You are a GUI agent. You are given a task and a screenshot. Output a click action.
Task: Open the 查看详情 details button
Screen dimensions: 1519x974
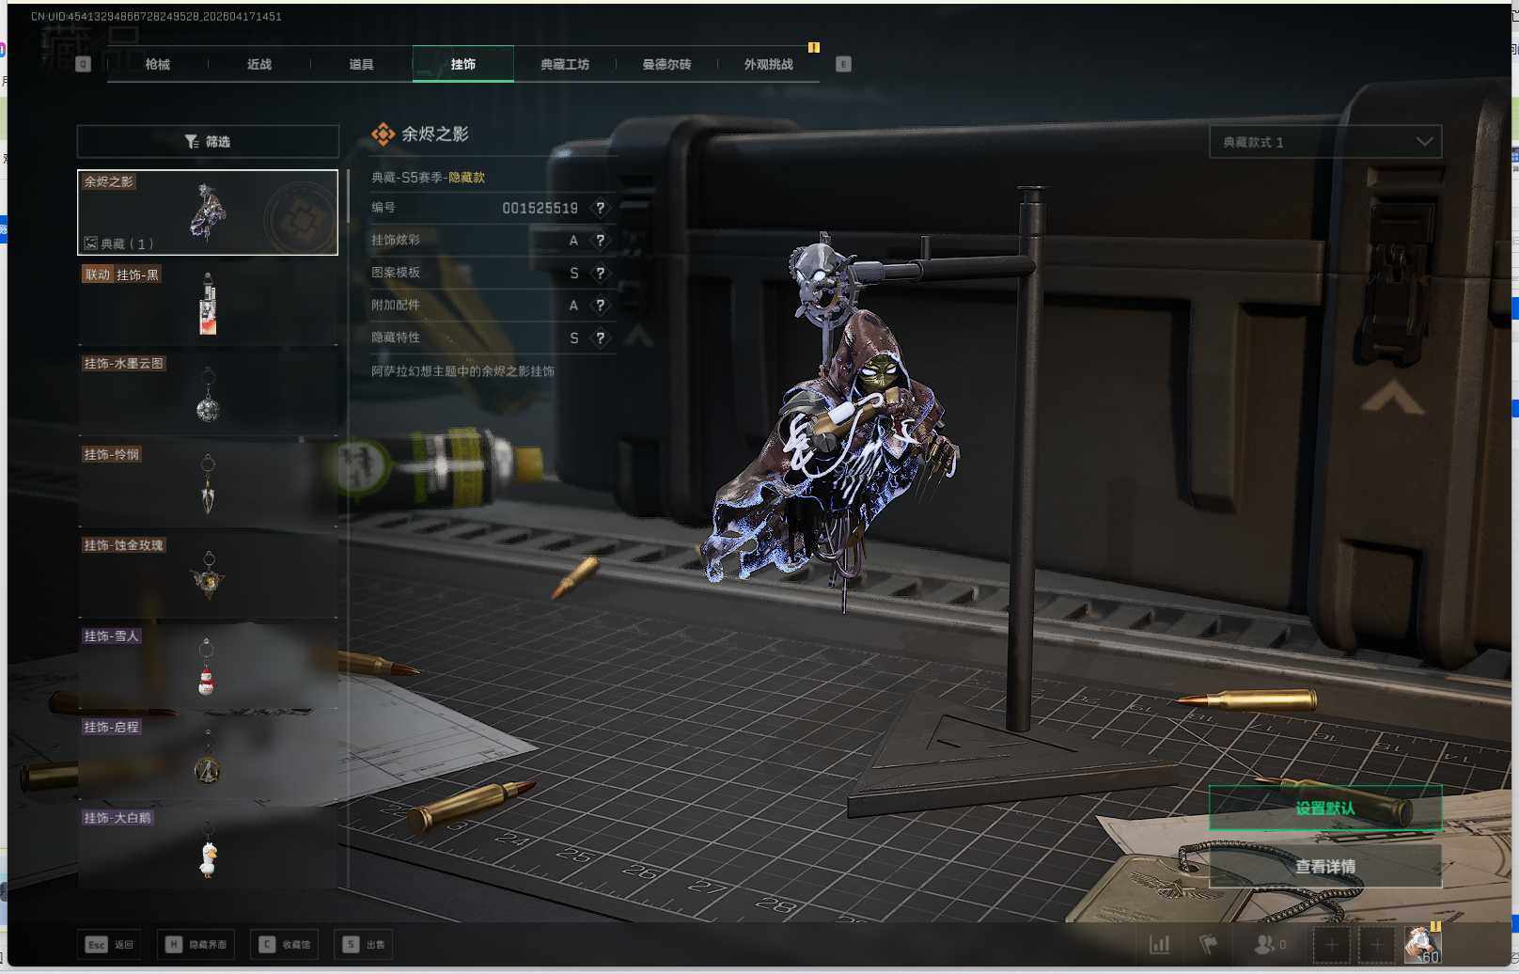tap(1325, 866)
